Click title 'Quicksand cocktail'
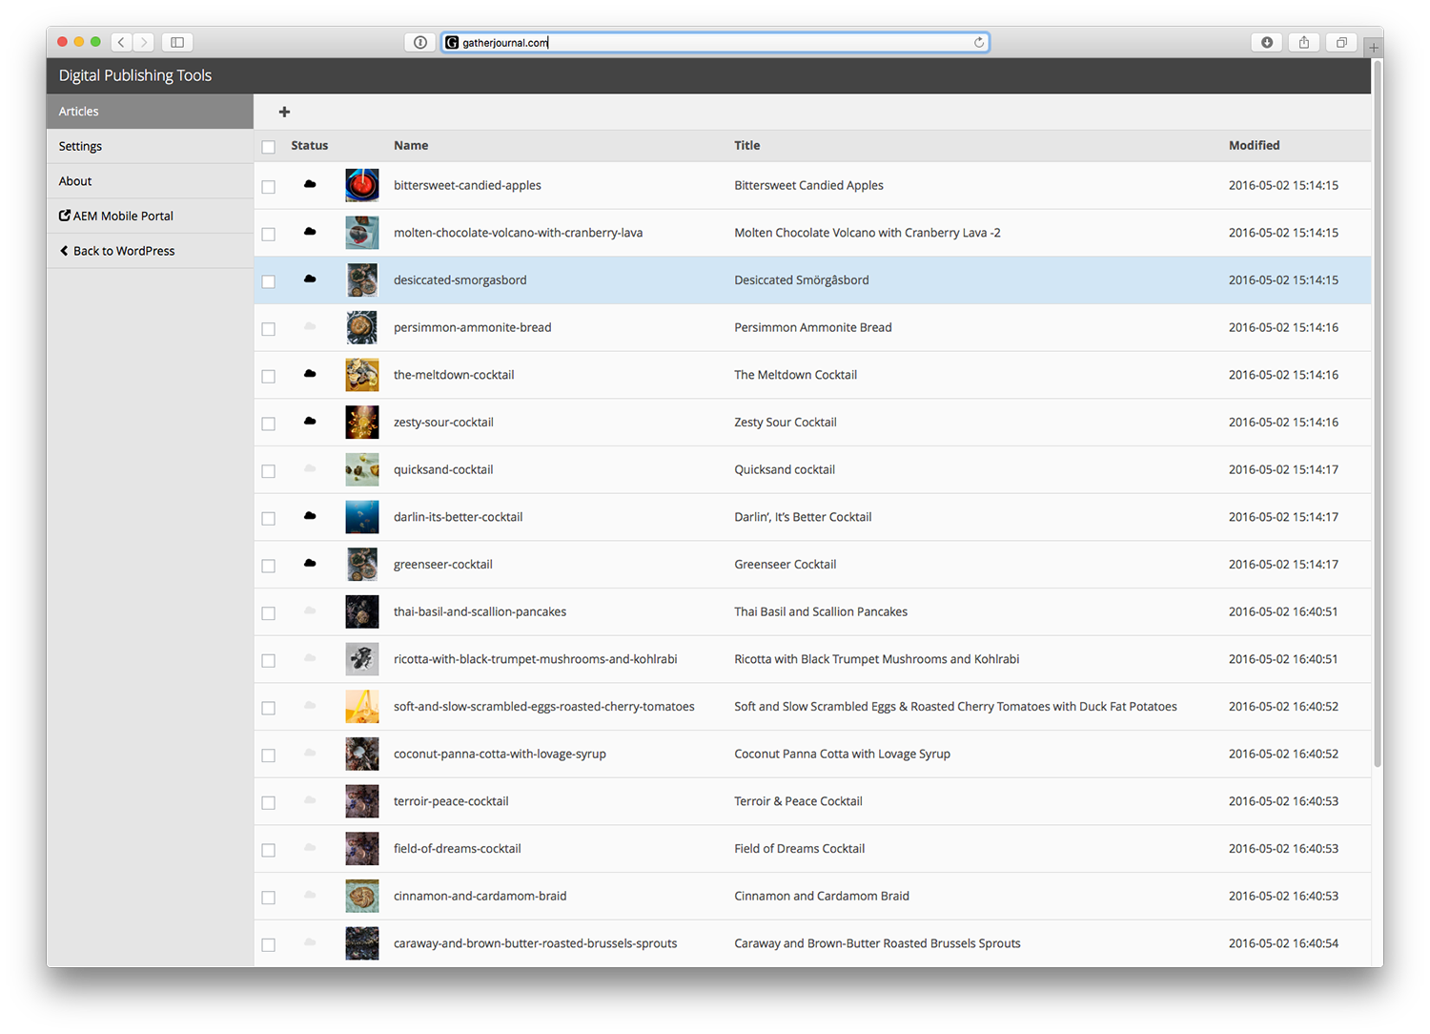The width and height of the screenshot is (1430, 1034). coord(785,469)
